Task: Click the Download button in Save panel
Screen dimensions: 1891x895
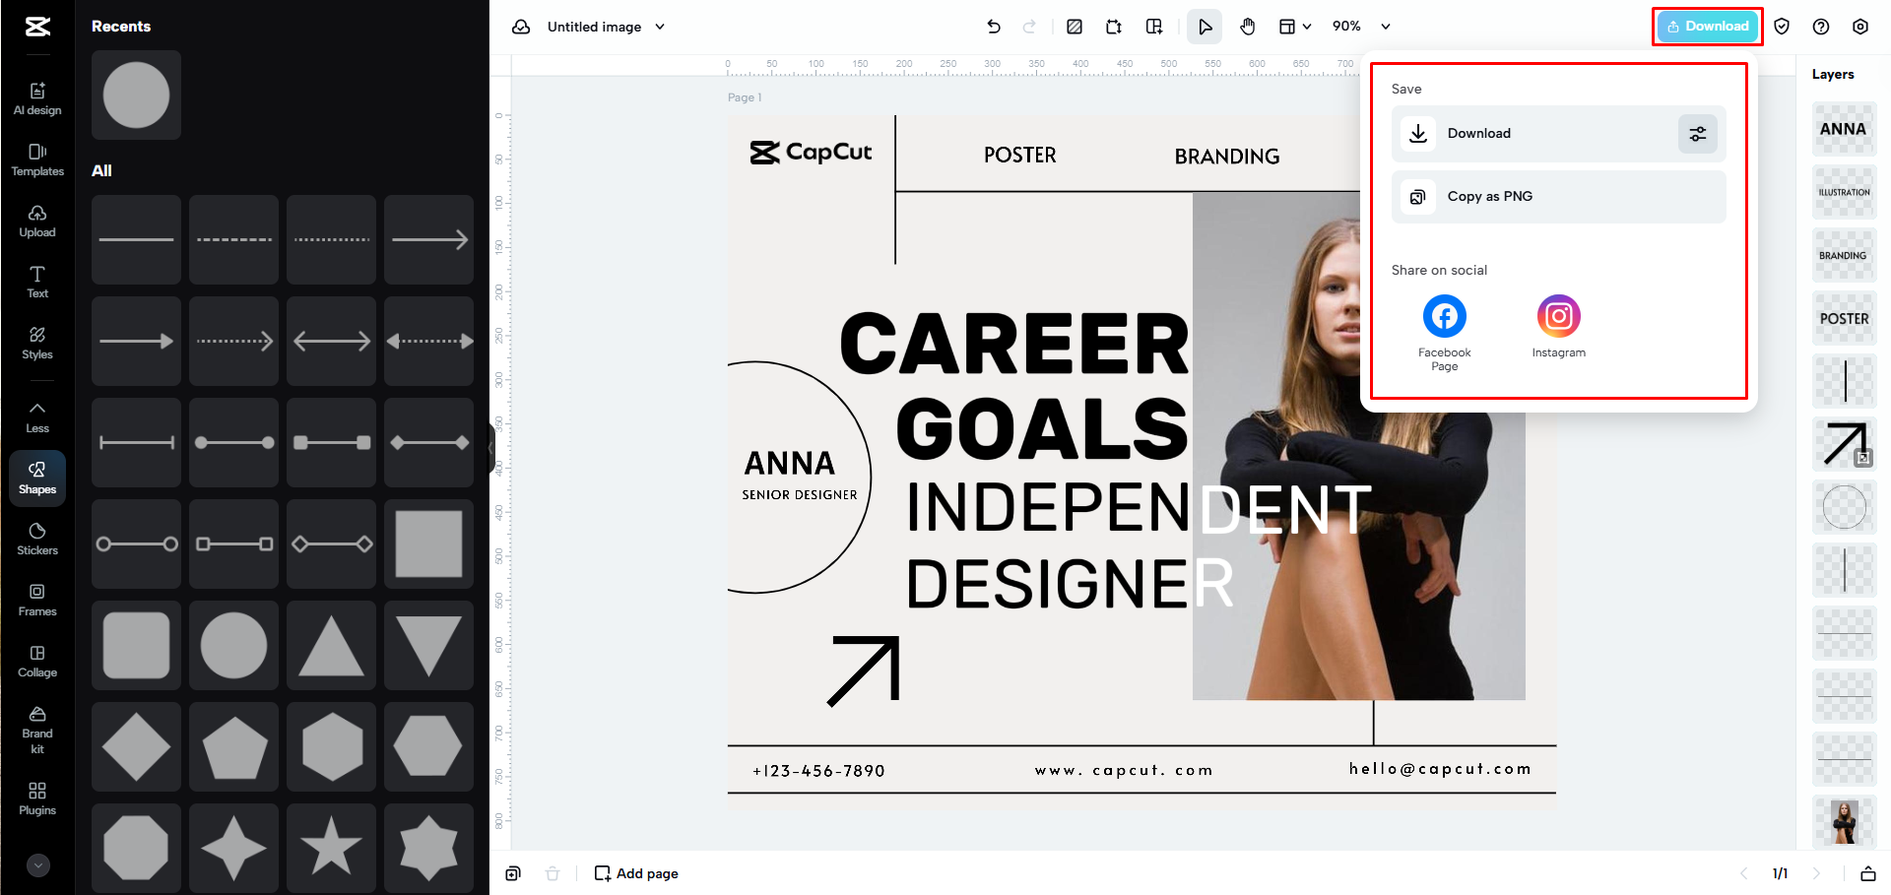Action: point(1536,133)
